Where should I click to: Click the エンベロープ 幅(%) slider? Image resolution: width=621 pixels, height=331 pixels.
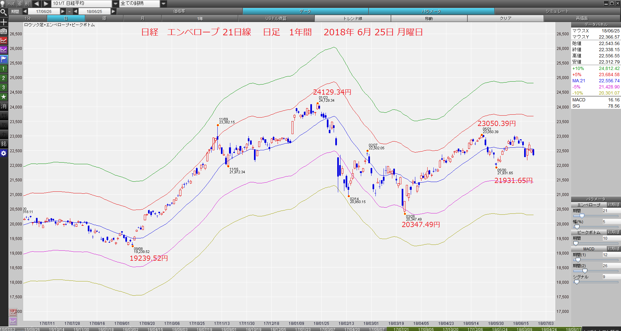(x=595, y=227)
